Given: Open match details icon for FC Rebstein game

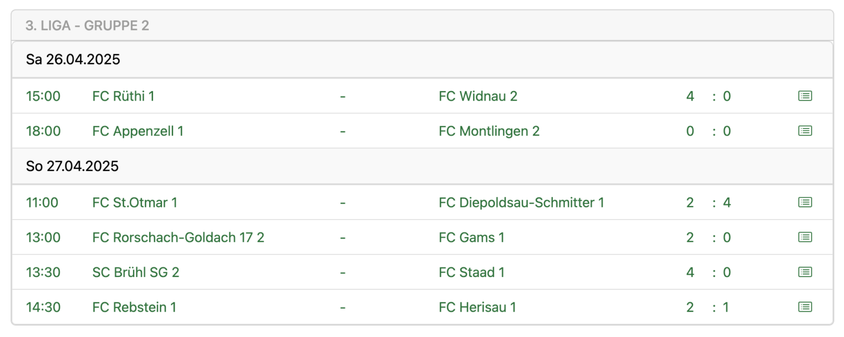Looking at the screenshot, I should point(805,307).
